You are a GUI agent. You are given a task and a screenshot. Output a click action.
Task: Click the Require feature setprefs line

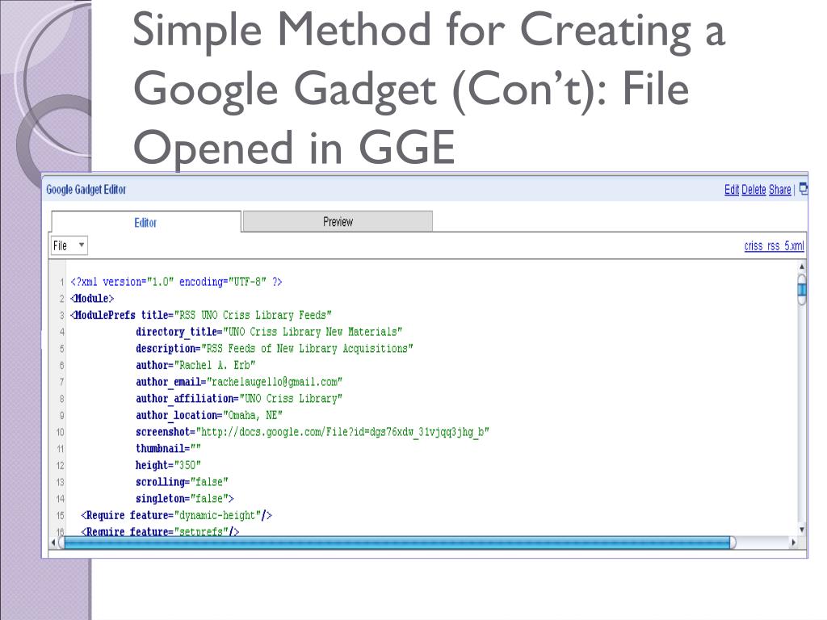click(160, 530)
